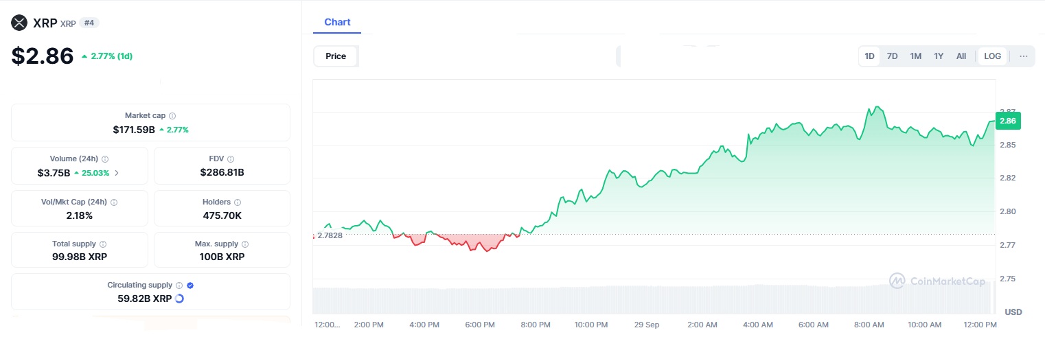Click the Max. supply info icon
This screenshot has width=1045, height=350.
(245, 244)
